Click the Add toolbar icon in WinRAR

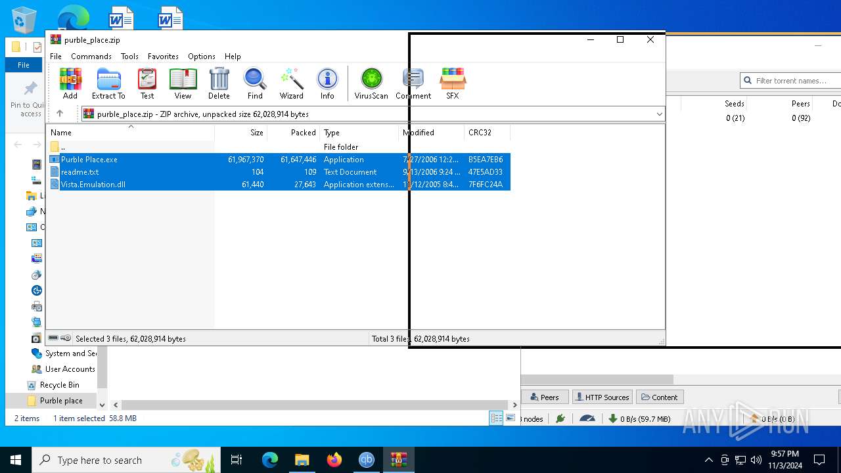point(70,83)
